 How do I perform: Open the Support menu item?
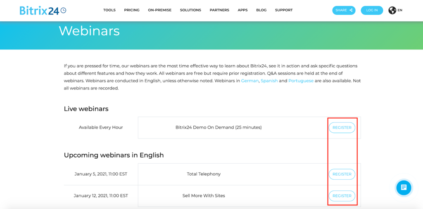pyautogui.click(x=284, y=10)
